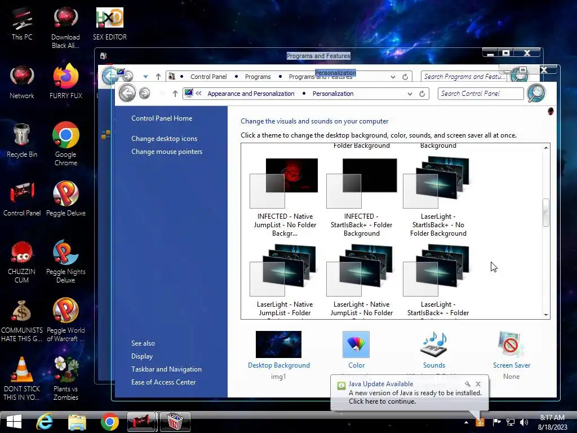Viewport: 577px width, 433px height.
Task: Select Control Panel breadcrumb in Programs window
Action: (208, 77)
